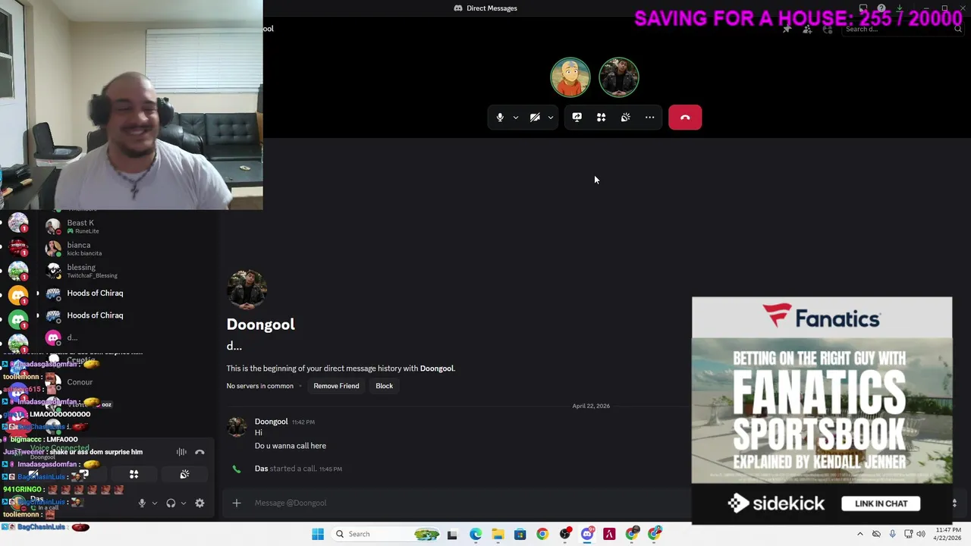The width and height of the screenshot is (971, 546).
Task: Open the Inbox icon in title bar
Action: pyautogui.click(x=863, y=8)
